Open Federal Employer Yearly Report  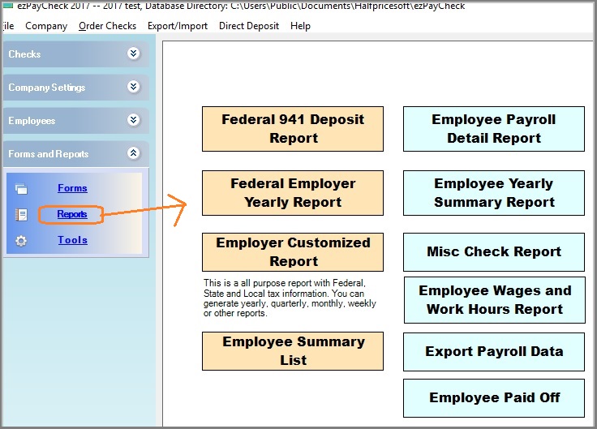(293, 193)
